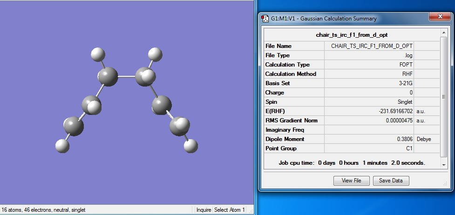Select the gradient value 0.00000475
This screenshot has height=215, width=455.
coord(399,121)
